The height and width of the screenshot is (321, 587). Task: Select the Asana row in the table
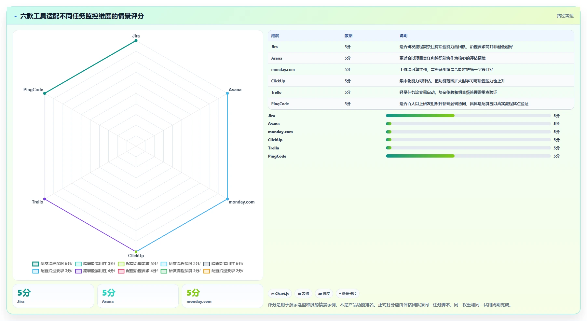[x=421, y=58]
